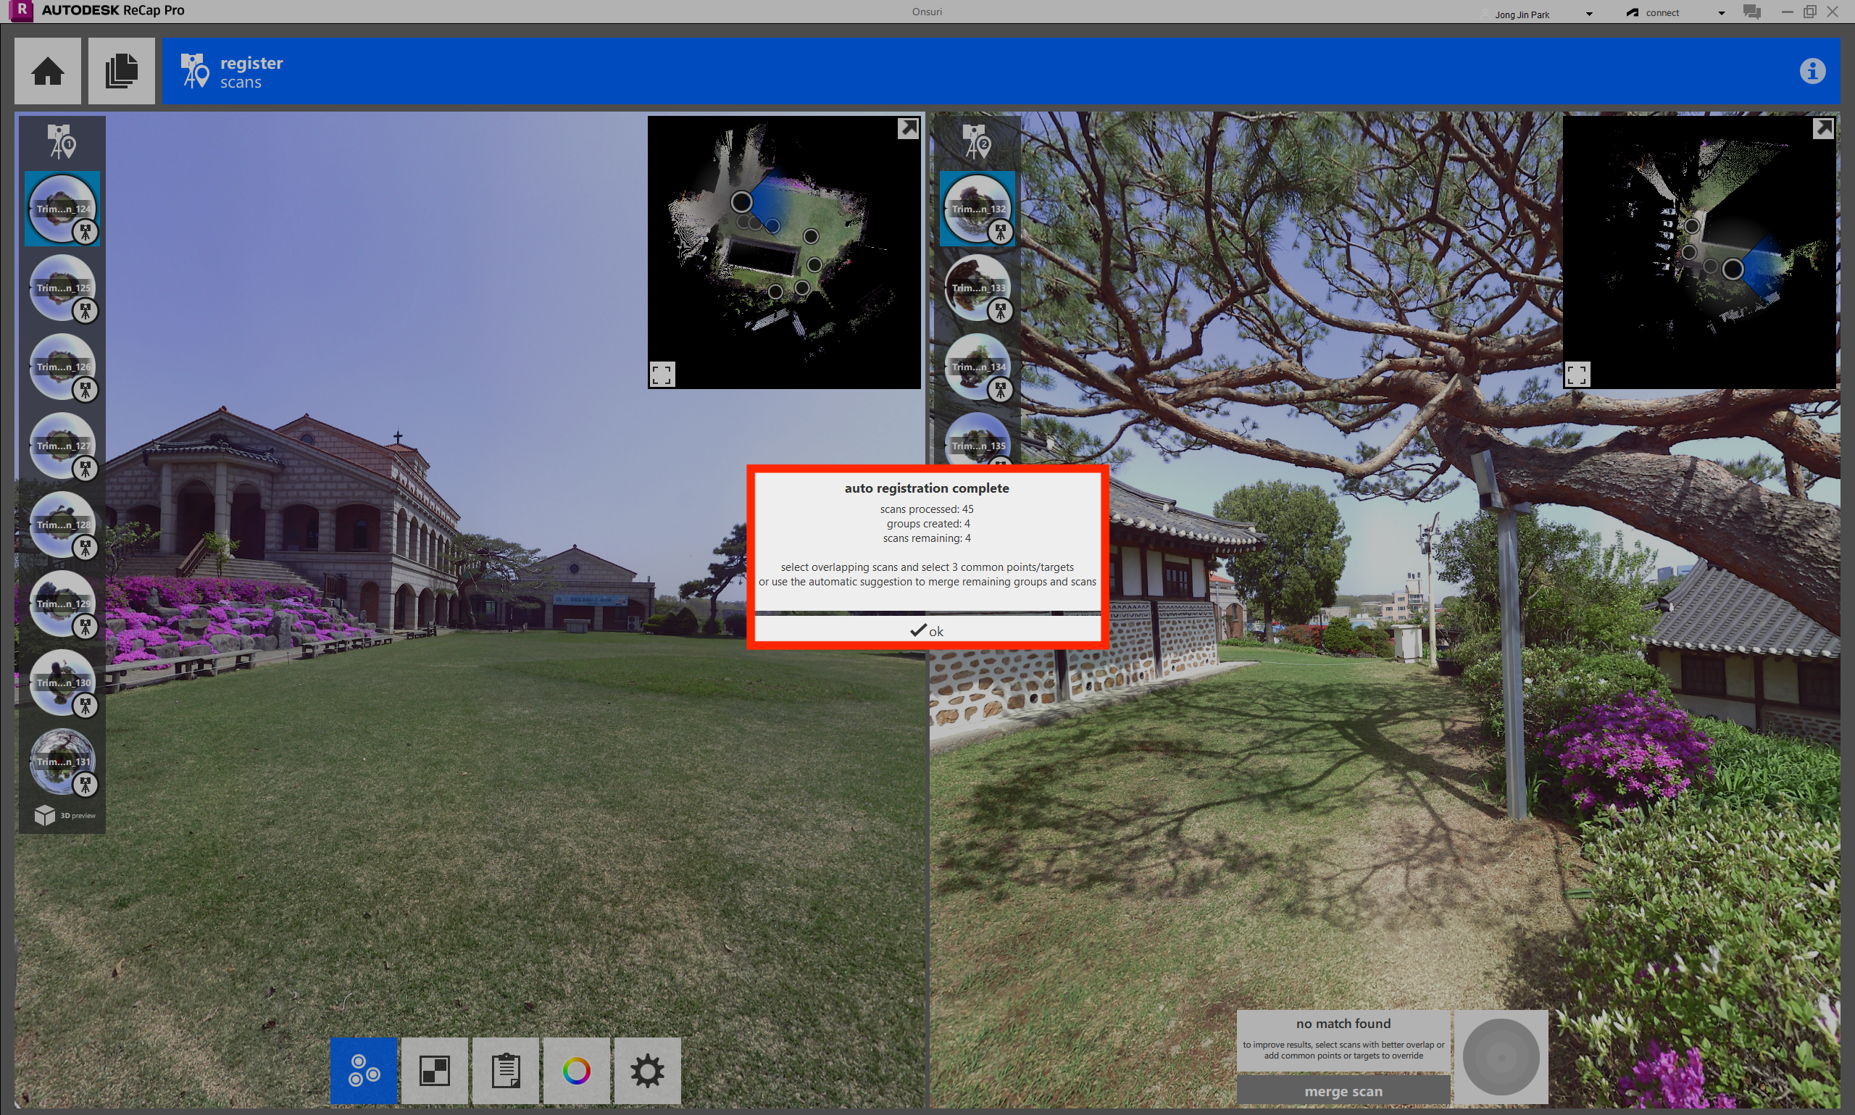Open the project files stack icon

pyautogui.click(x=121, y=72)
